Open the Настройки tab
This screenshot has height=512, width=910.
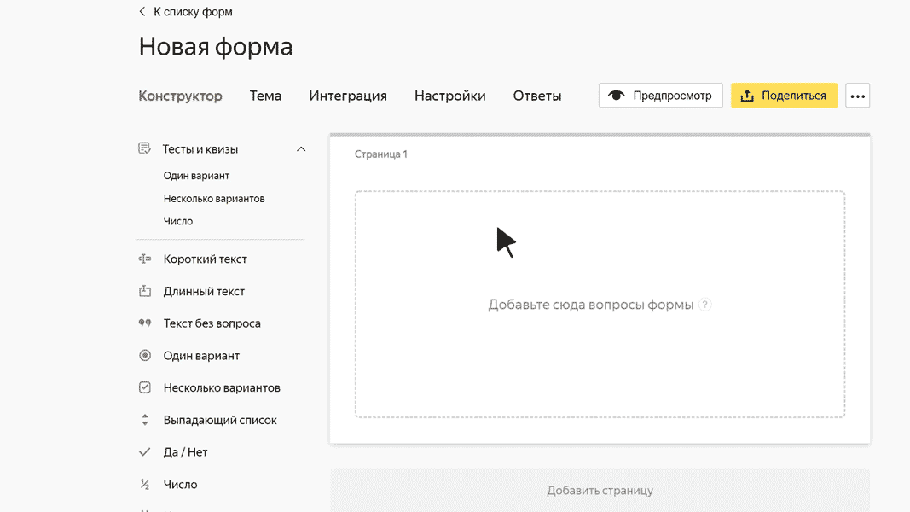(449, 96)
